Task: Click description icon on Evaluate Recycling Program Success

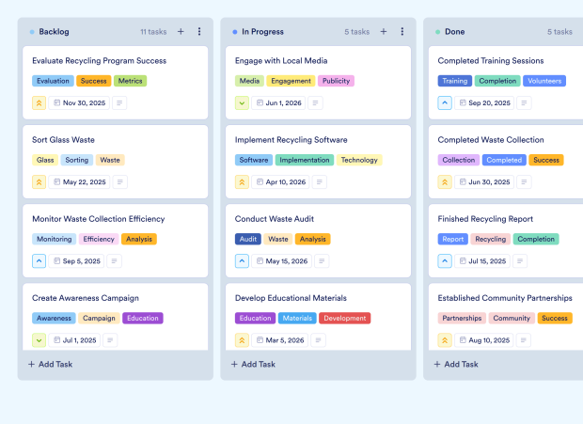Action: (x=119, y=102)
